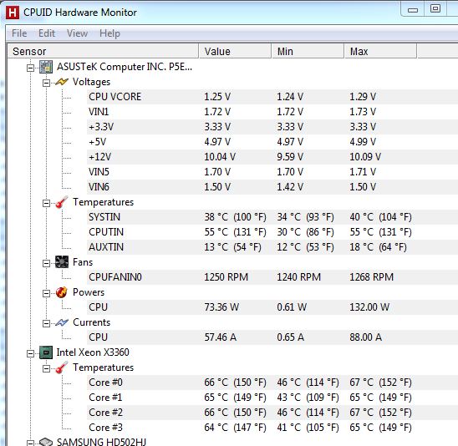
Task: Click the Value column header
Action: tap(235, 52)
